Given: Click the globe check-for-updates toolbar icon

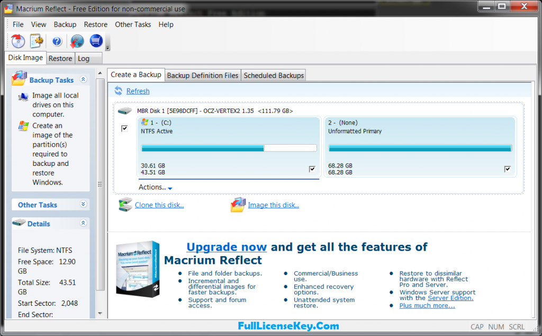Looking at the screenshot, I should (77, 41).
